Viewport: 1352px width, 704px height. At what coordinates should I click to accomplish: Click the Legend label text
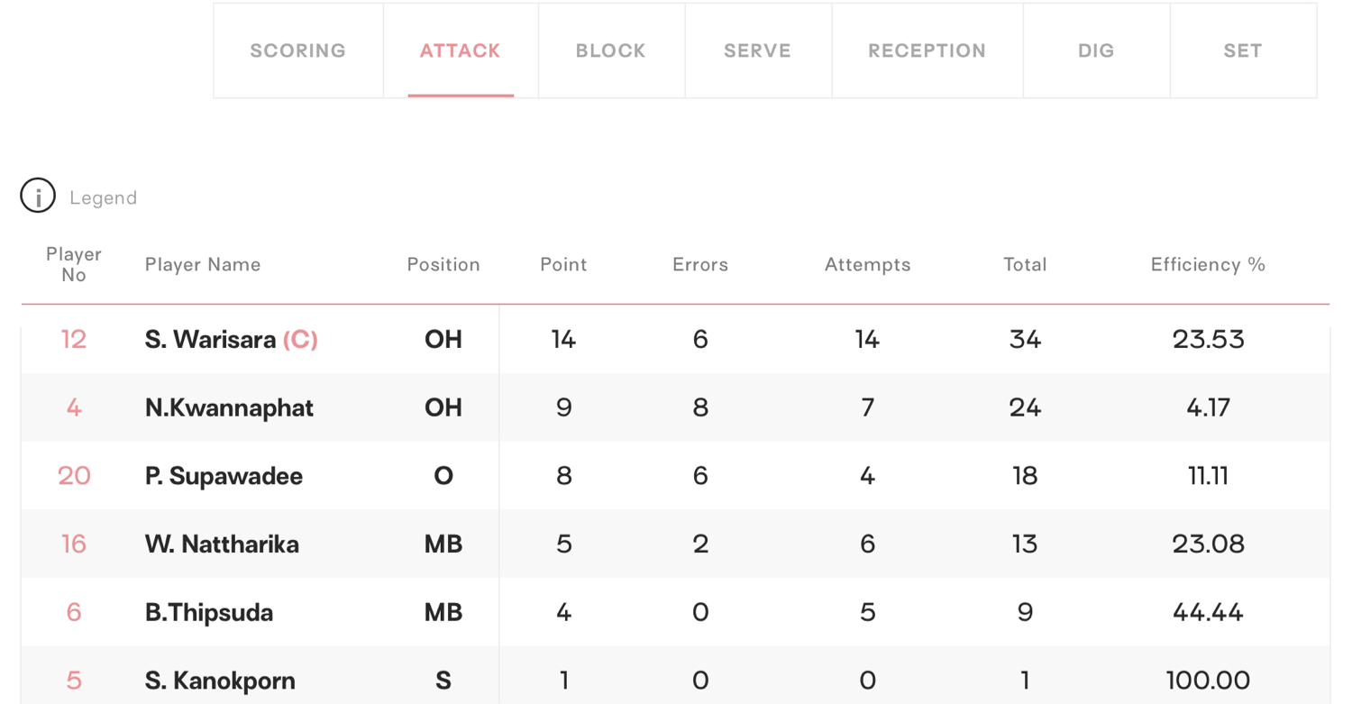point(103,197)
